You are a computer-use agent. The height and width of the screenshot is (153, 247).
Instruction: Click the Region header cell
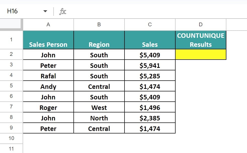tap(99, 40)
